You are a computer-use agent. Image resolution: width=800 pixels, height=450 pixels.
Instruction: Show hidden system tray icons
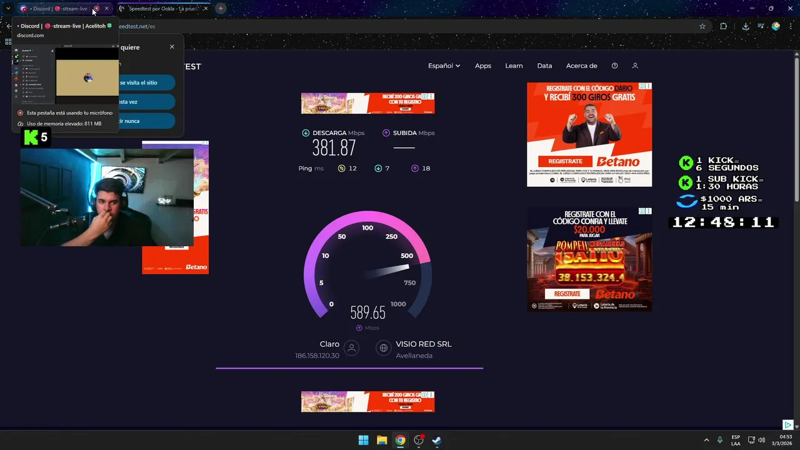point(706,440)
